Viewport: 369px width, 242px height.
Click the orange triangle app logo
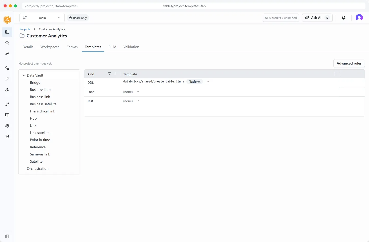click(x=7, y=20)
